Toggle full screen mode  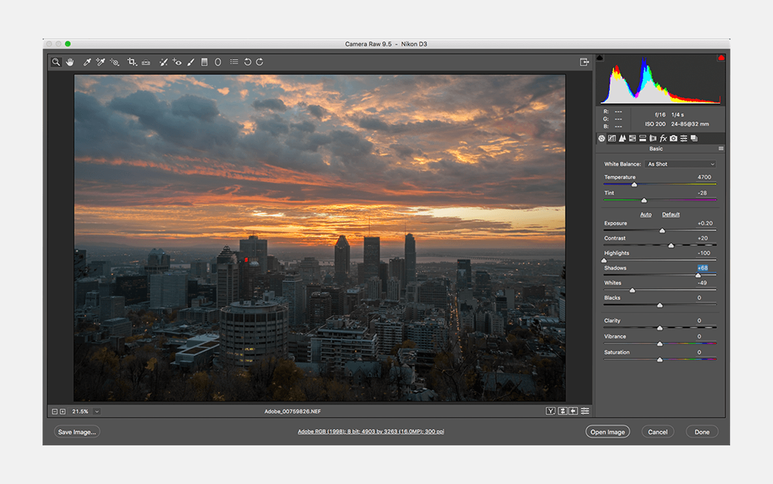[584, 62]
